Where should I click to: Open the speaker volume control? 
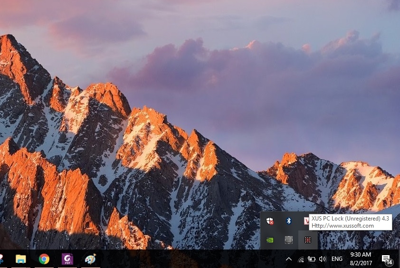point(323,259)
